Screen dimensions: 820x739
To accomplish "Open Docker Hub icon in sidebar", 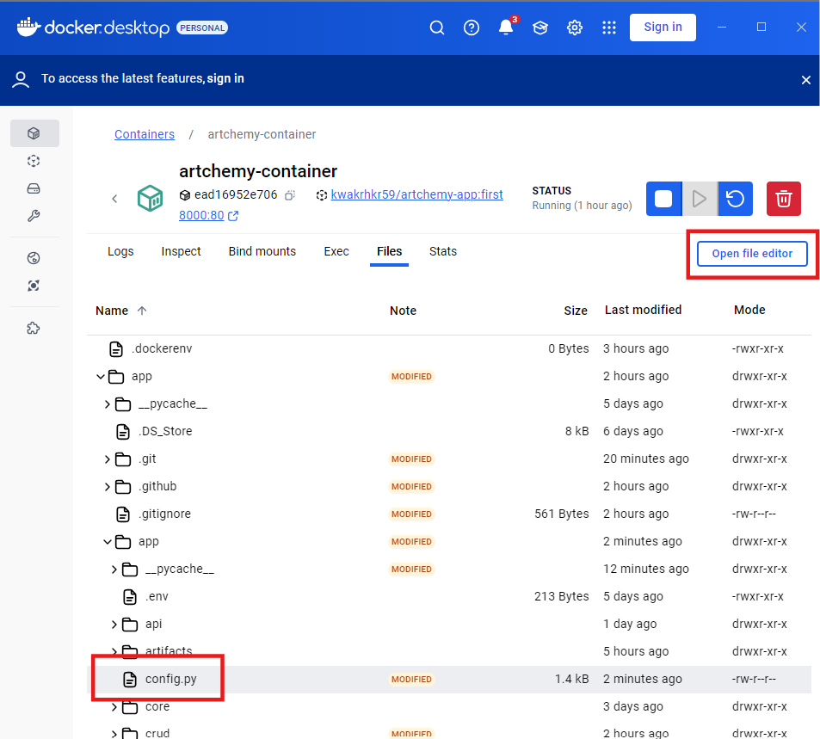I will 34,258.
